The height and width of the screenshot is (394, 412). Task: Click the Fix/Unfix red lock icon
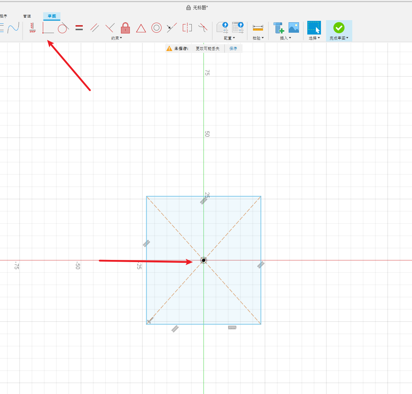(125, 28)
